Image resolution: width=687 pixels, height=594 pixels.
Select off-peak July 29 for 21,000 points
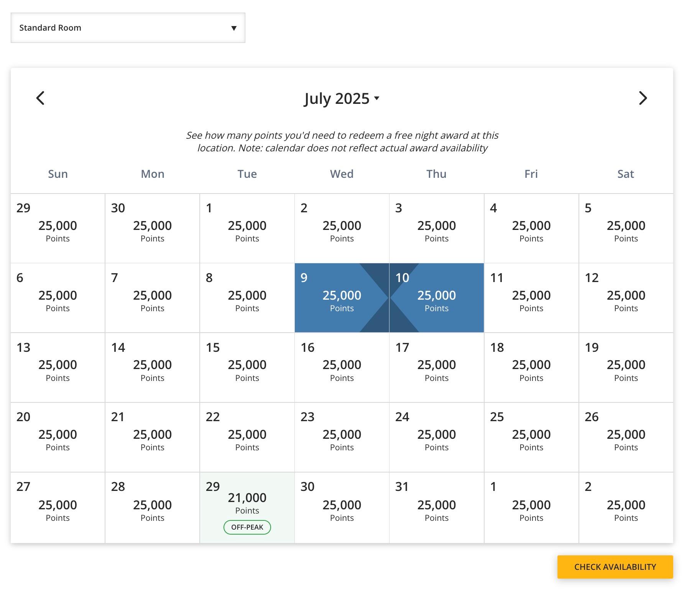click(247, 508)
